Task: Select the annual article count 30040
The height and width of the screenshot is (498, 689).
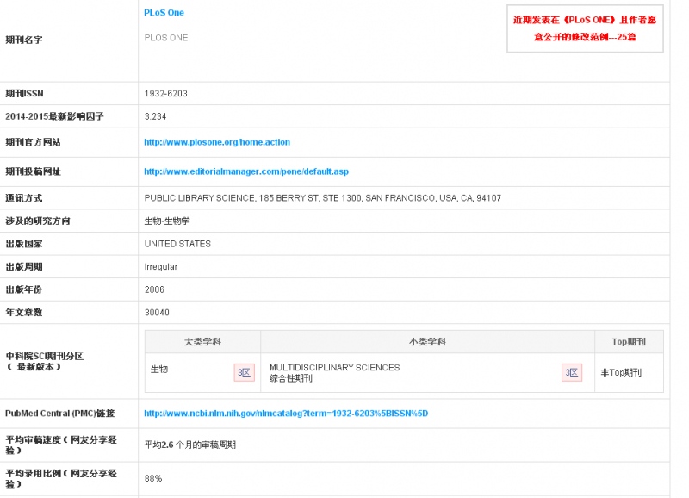Action: coord(157,313)
